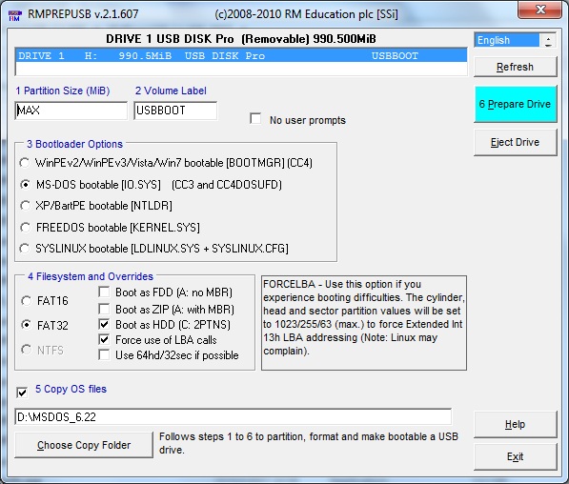Image resolution: width=569 pixels, height=484 pixels.
Task: Select DRIVE 1 USB DISK Pro entry
Action: pyautogui.click(x=241, y=56)
